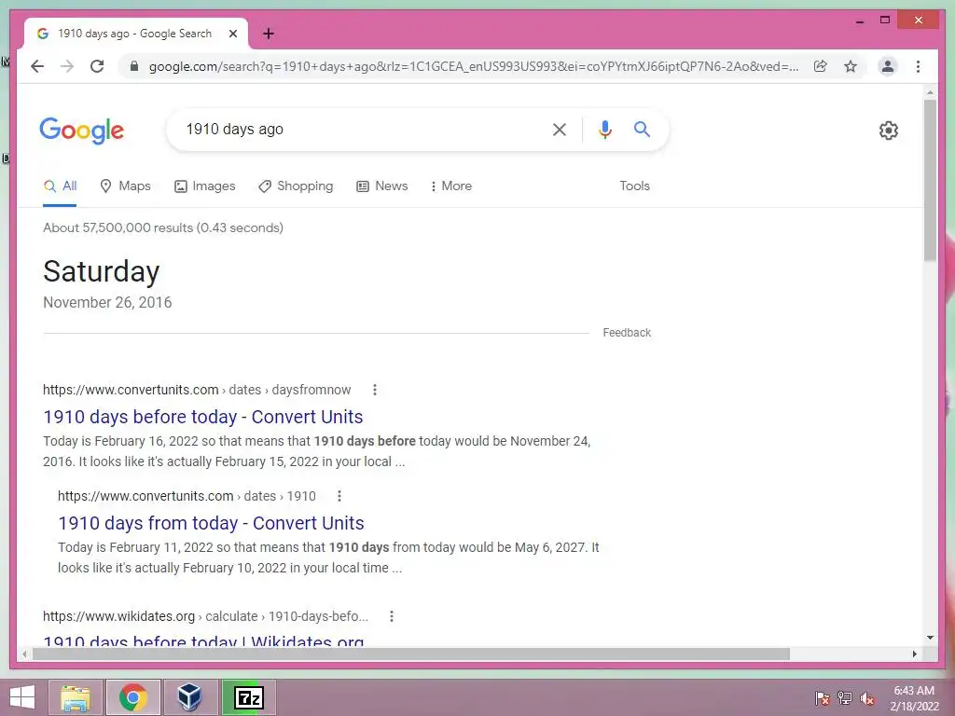Bookmark this tab with the star icon
The image size is (955, 716).
coord(851,66)
